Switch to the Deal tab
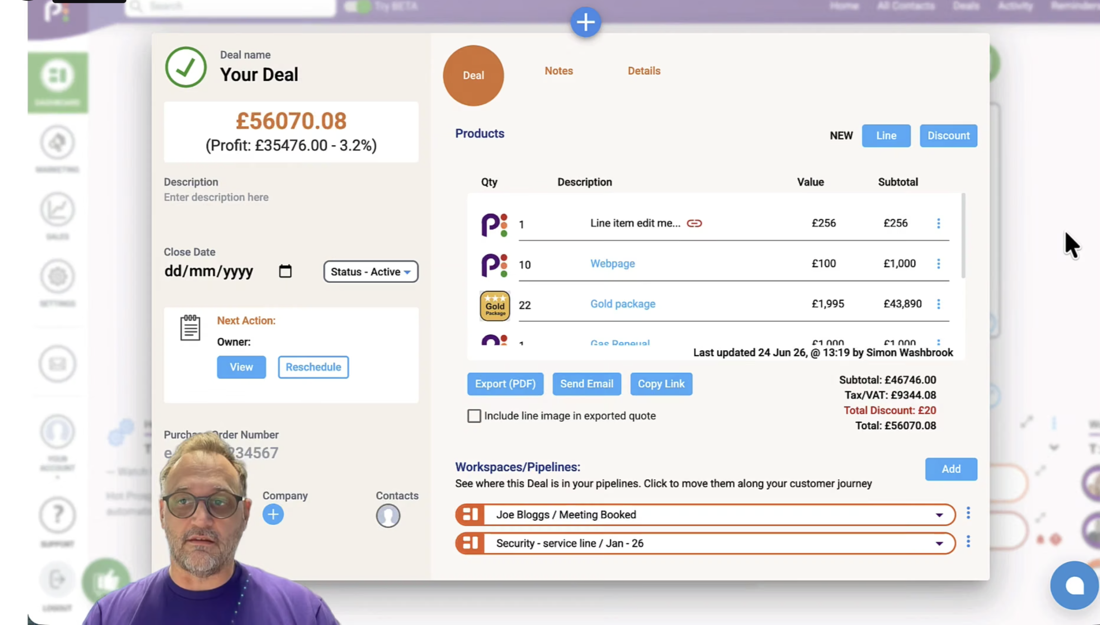 pos(473,76)
